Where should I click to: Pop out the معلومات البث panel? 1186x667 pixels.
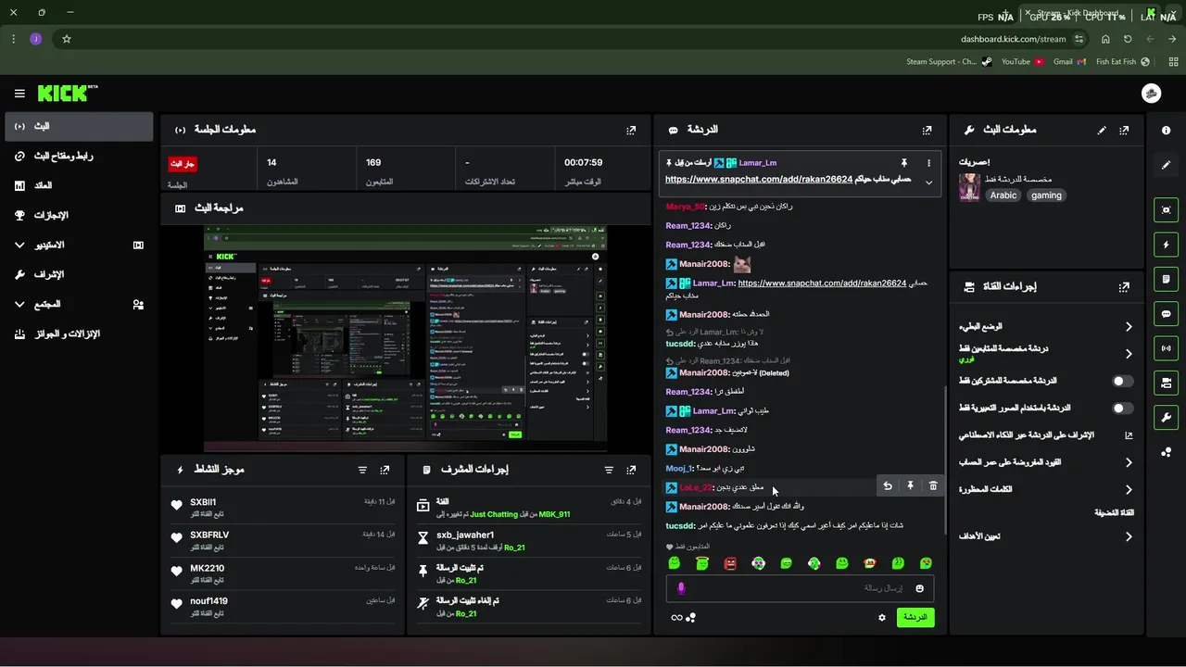coord(1124,131)
